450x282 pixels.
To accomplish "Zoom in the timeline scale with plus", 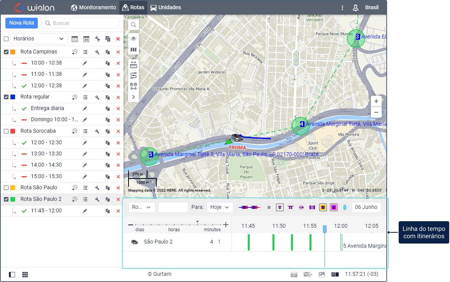I will [226, 225].
